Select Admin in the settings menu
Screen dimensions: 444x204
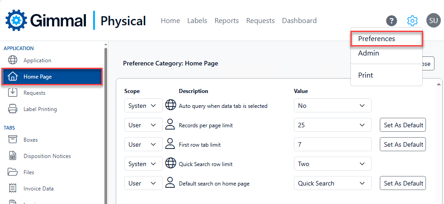click(x=368, y=53)
